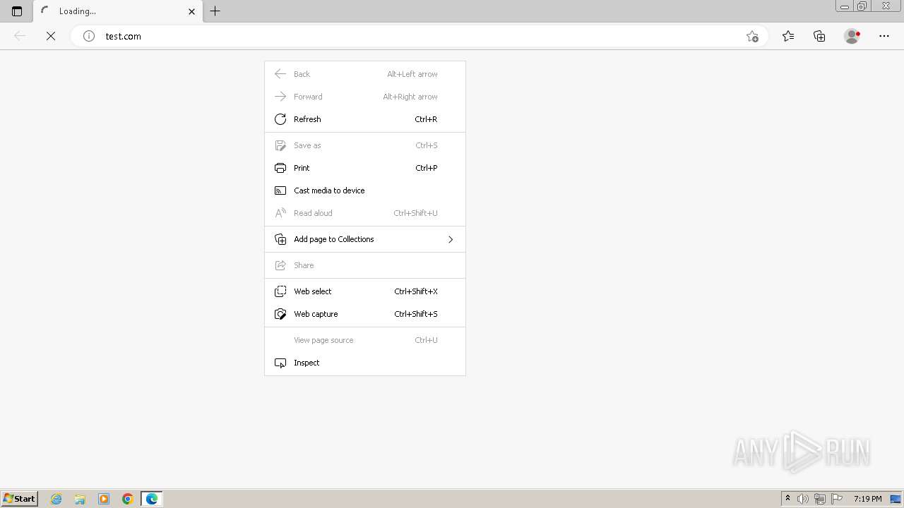Image resolution: width=904 pixels, height=508 pixels.
Task: Launch Google Chrome from the taskbar
Action: (x=128, y=499)
